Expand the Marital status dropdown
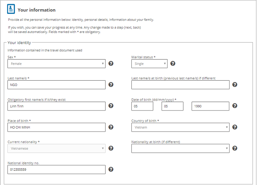This screenshot has height=185, width=257. click(149, 64)
